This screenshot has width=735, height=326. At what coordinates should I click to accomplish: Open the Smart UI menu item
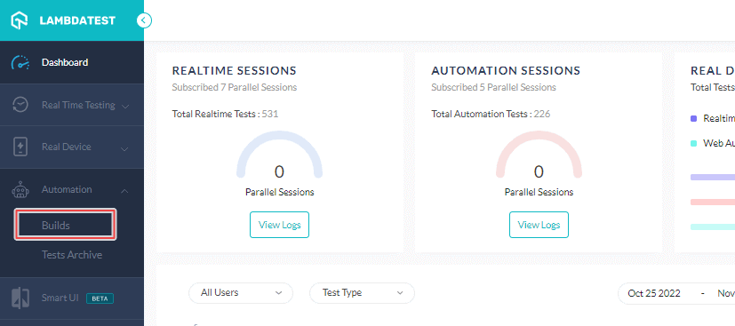[72, 298]
